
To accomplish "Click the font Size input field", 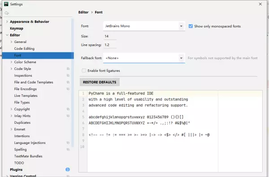I will point(110,36).
